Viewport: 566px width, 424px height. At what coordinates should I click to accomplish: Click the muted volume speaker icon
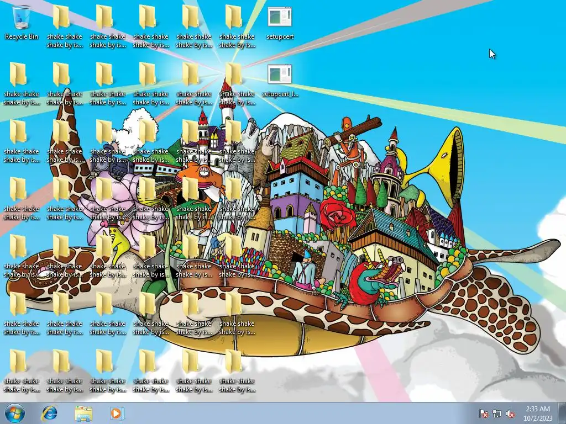point(510,414)
